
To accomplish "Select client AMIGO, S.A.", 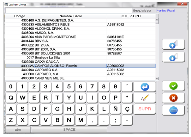I will (x=80, y=33).
